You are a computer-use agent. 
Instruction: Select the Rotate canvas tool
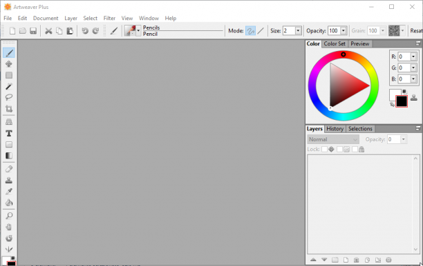(9, 238)
